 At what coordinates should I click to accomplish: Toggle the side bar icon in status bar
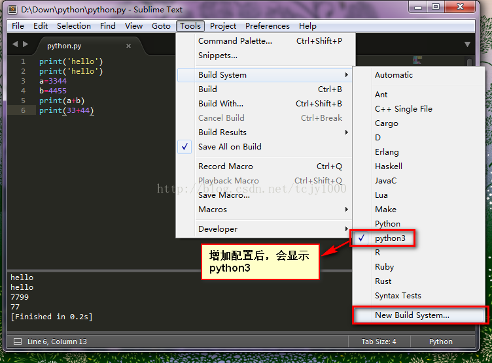(x=18, y=341)
